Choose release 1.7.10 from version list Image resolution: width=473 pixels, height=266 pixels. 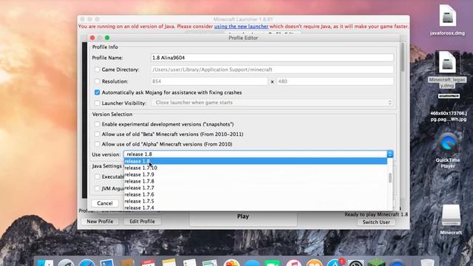pyautogui.click(x=256, y=168)
